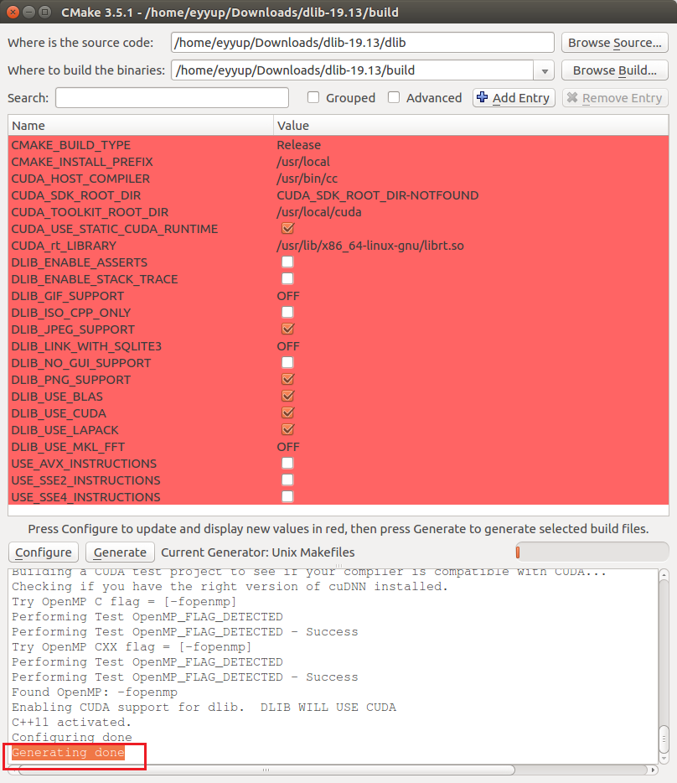
Task: Enable the Advanced checkbox
Action: click(394, 97)
